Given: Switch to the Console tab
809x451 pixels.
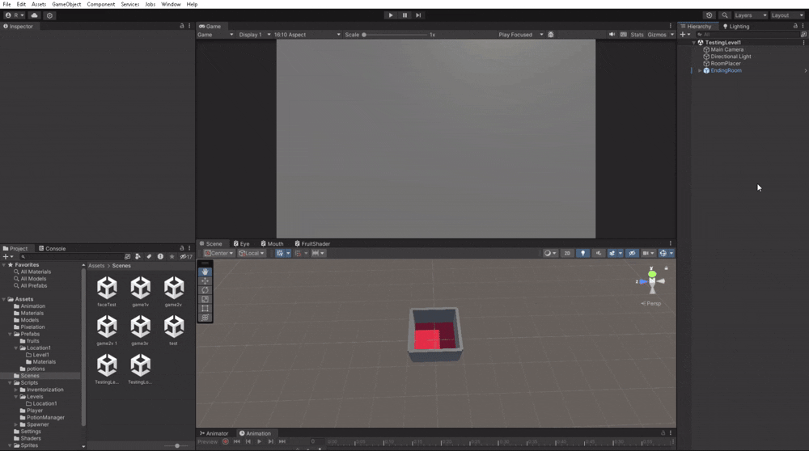Looking at the screenshot, I should click(52, 248).
